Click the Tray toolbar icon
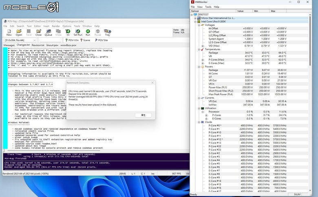 (108, 33)
